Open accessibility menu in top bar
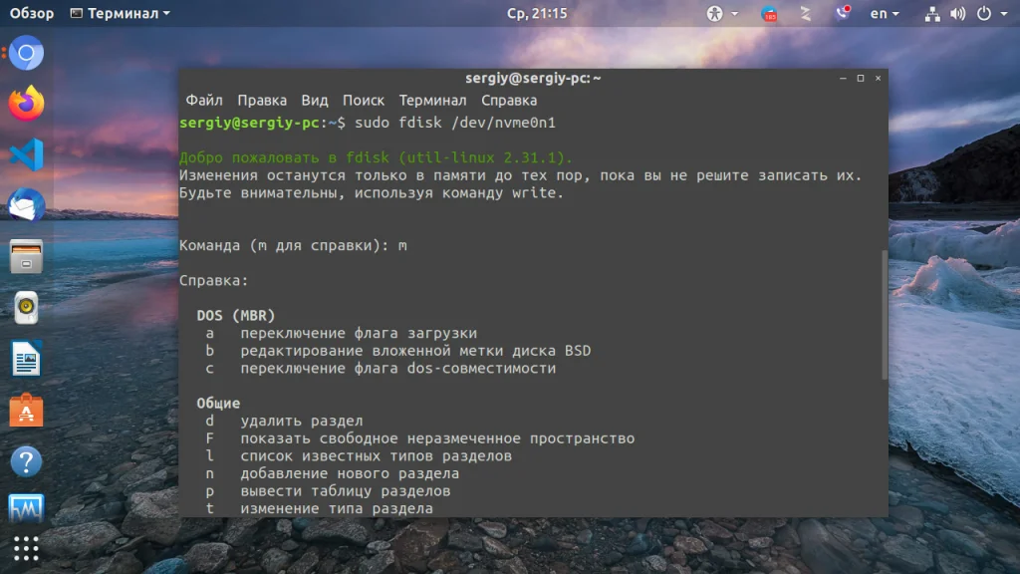The width and height of the screenshot is (1020, 574). 722,13
